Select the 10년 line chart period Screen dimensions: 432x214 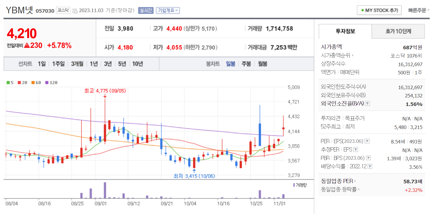pyautogui.click(x=138, y=64)
